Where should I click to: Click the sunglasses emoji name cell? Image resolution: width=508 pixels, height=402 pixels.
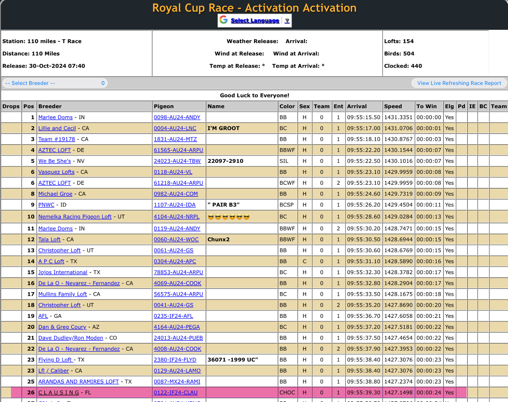229,217
